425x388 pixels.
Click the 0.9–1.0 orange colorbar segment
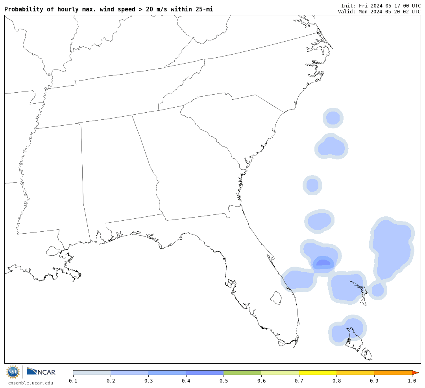coord(393,373)
